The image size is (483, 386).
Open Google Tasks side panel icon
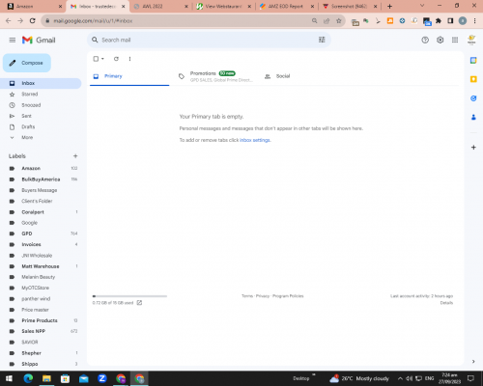[x=473, y=98]
